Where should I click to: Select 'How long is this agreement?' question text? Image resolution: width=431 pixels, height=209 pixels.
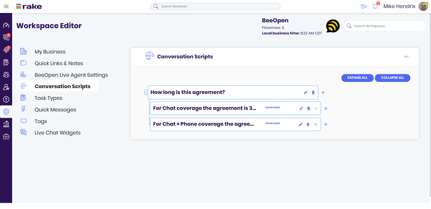click(x=188, y=92)
